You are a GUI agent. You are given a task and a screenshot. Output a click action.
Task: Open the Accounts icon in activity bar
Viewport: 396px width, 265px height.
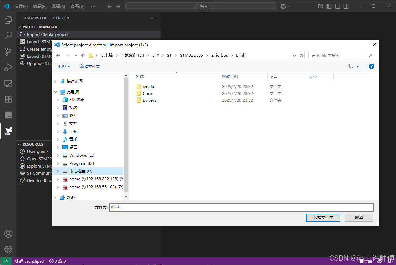point(8,234)
